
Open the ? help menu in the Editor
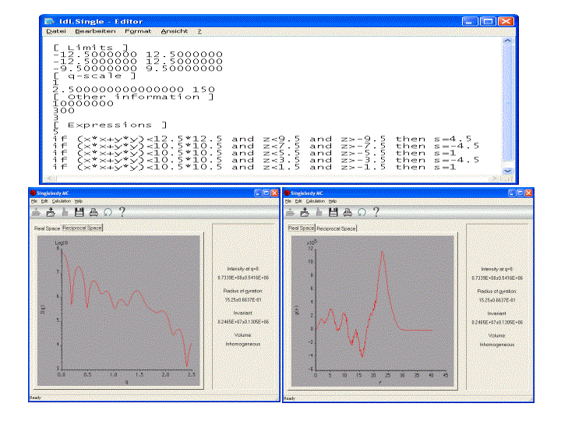coord(199,31)
